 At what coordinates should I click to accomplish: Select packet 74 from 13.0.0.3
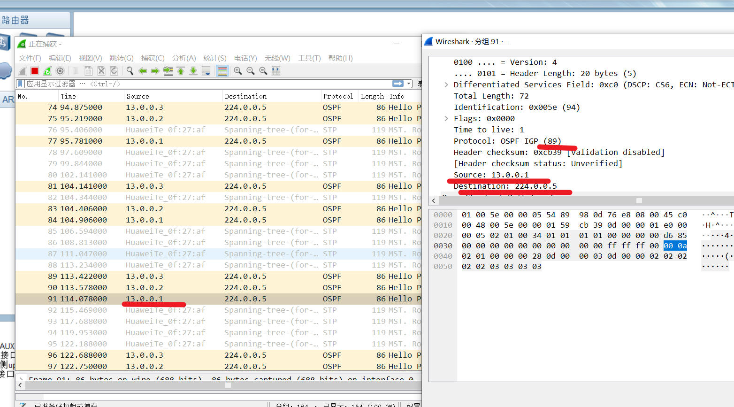coord(218,108)
